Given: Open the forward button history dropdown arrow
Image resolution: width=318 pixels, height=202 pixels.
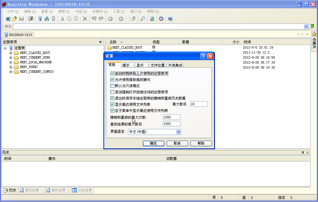Looking at the screenshot, I should pyautogui.click(x=126, y=19).
